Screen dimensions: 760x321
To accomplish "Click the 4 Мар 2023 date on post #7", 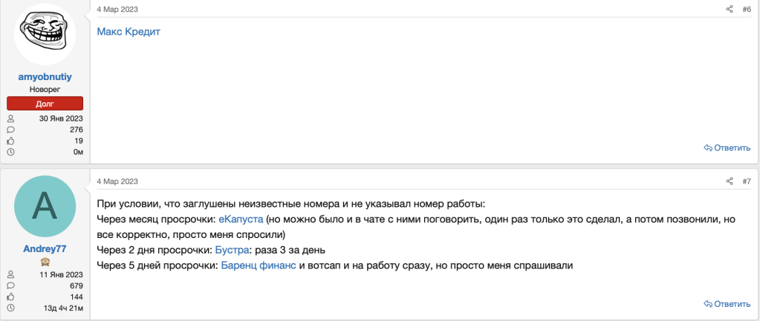I will [117, 182].
